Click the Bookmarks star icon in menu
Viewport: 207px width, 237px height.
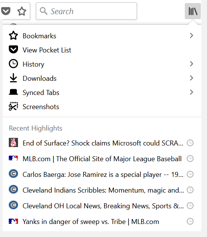[x=13, y=36]
